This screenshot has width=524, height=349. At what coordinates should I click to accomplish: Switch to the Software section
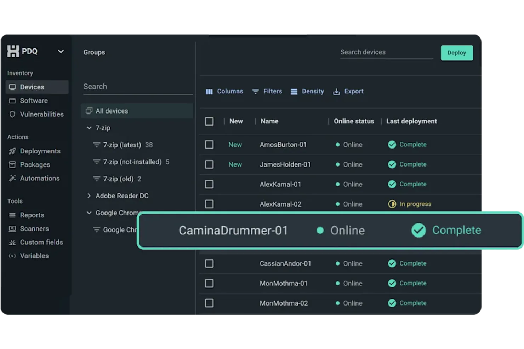tap(34, 100)
